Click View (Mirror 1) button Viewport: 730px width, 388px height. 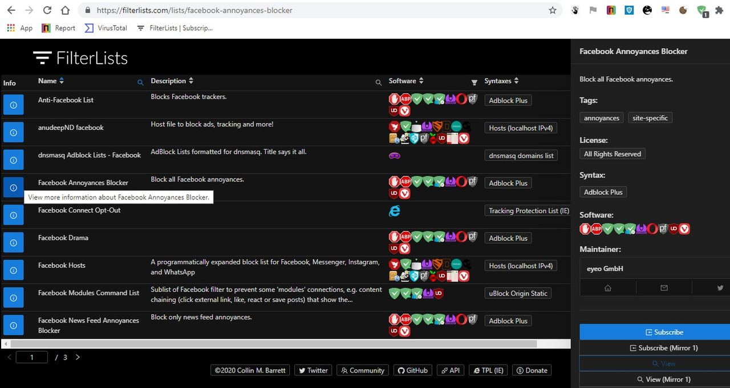[655, 379]
